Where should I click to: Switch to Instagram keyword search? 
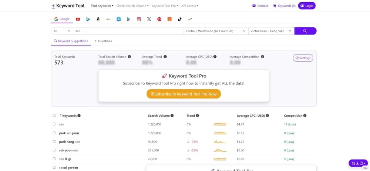[x=139, y=19]
